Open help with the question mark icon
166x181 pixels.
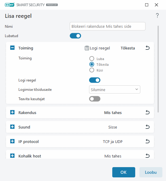(157, 16)
